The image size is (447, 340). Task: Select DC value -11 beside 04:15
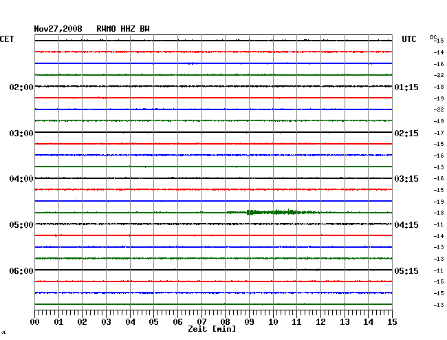tap(439, 224)
